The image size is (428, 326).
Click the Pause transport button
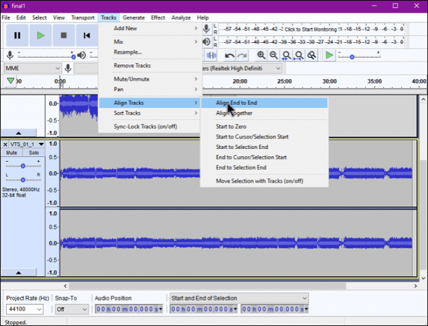(17, 36)
